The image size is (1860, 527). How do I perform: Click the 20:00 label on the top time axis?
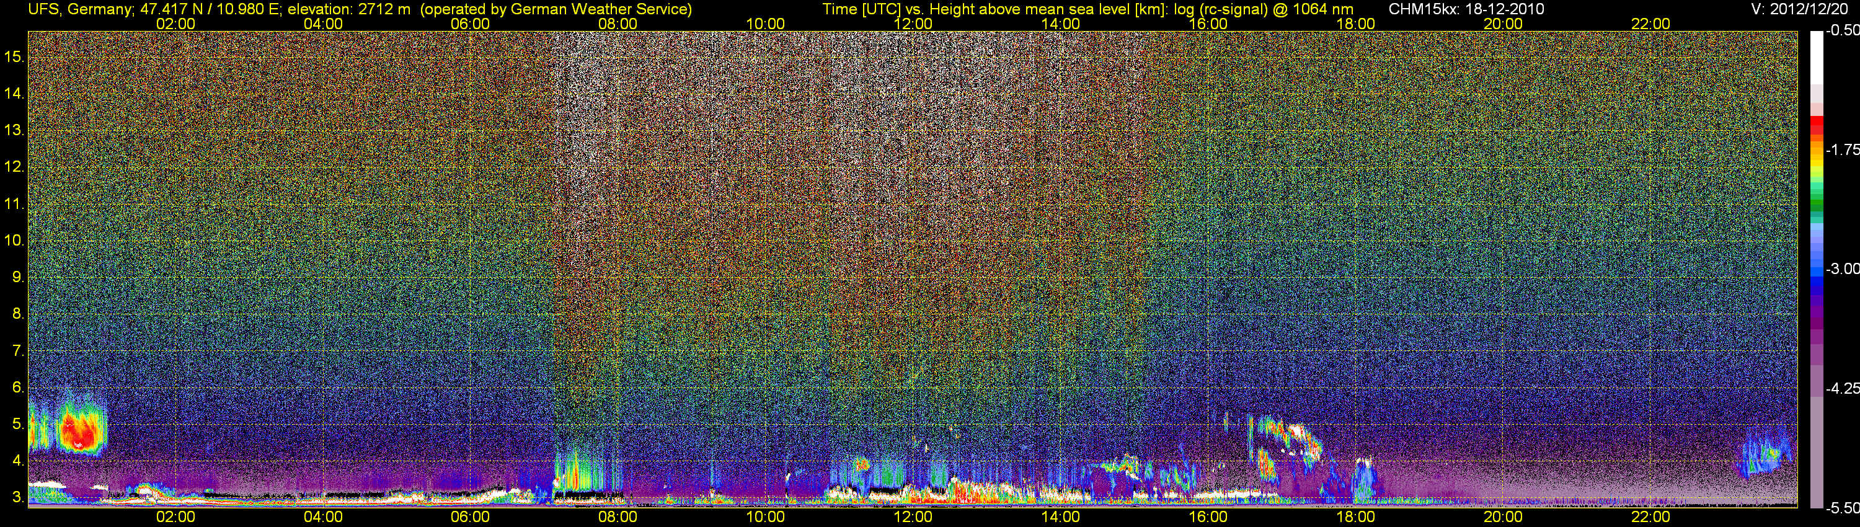1503,24
